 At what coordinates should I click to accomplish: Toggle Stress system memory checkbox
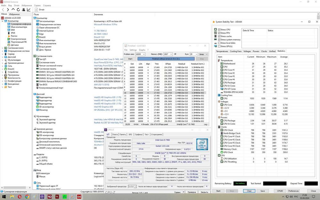click(219, 40)
